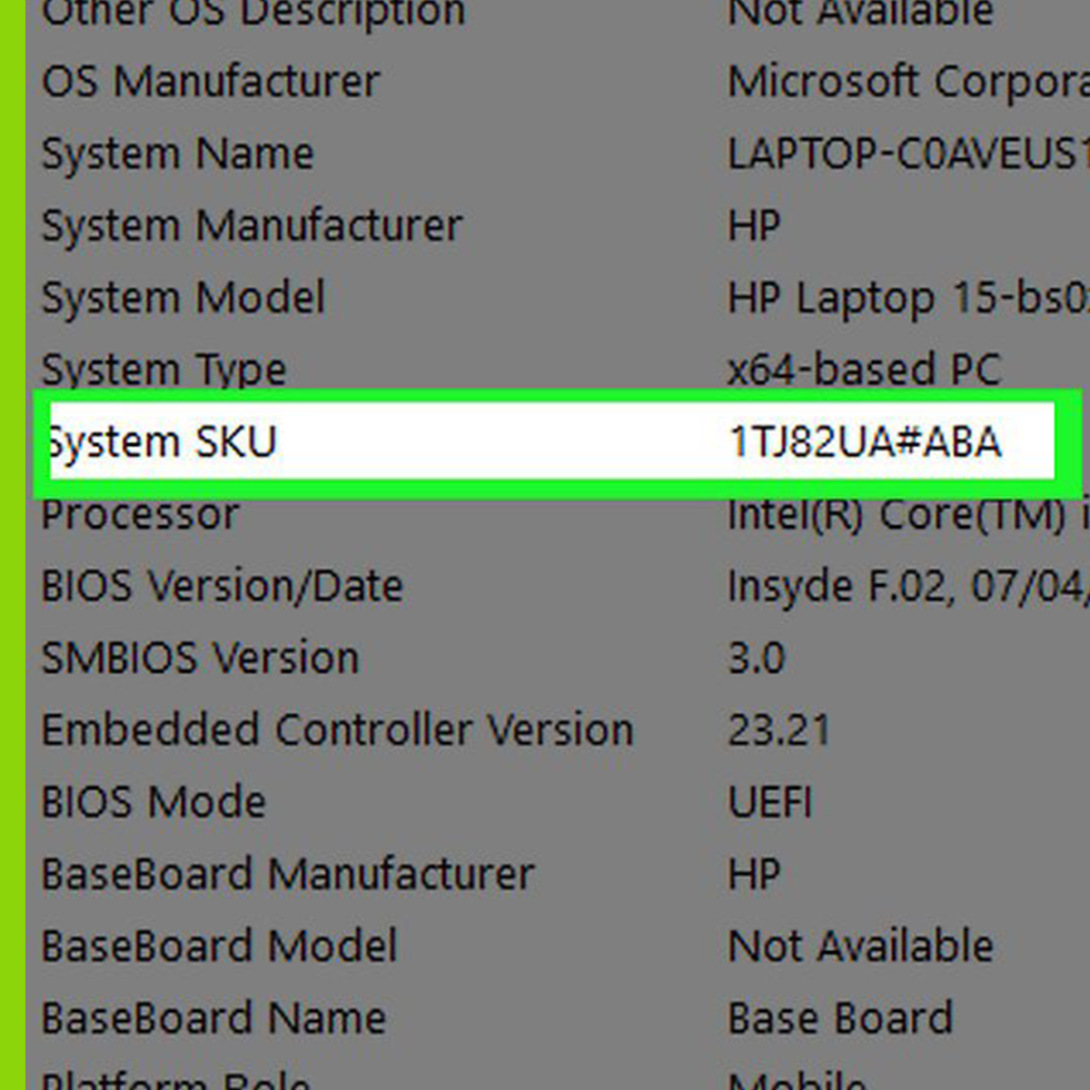Select the embedded controller value 23.21

point(779,729)
